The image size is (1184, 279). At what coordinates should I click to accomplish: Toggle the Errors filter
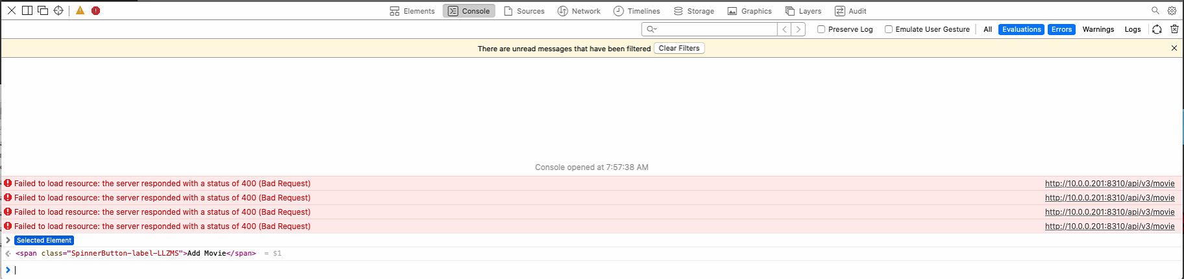pos(1061,29)
